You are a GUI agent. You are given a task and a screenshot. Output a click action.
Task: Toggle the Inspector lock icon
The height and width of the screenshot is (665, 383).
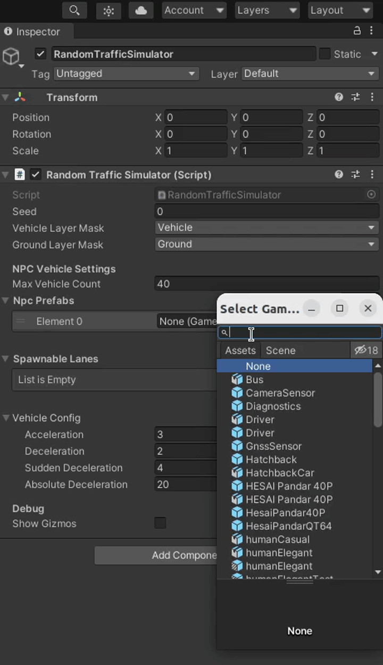click(x=357, y=31)
